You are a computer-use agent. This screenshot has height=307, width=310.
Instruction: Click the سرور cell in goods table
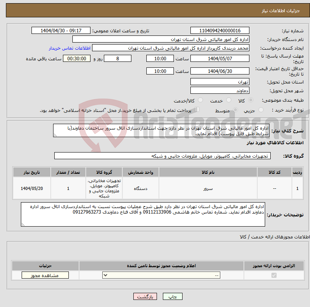[x=208, y=188]
